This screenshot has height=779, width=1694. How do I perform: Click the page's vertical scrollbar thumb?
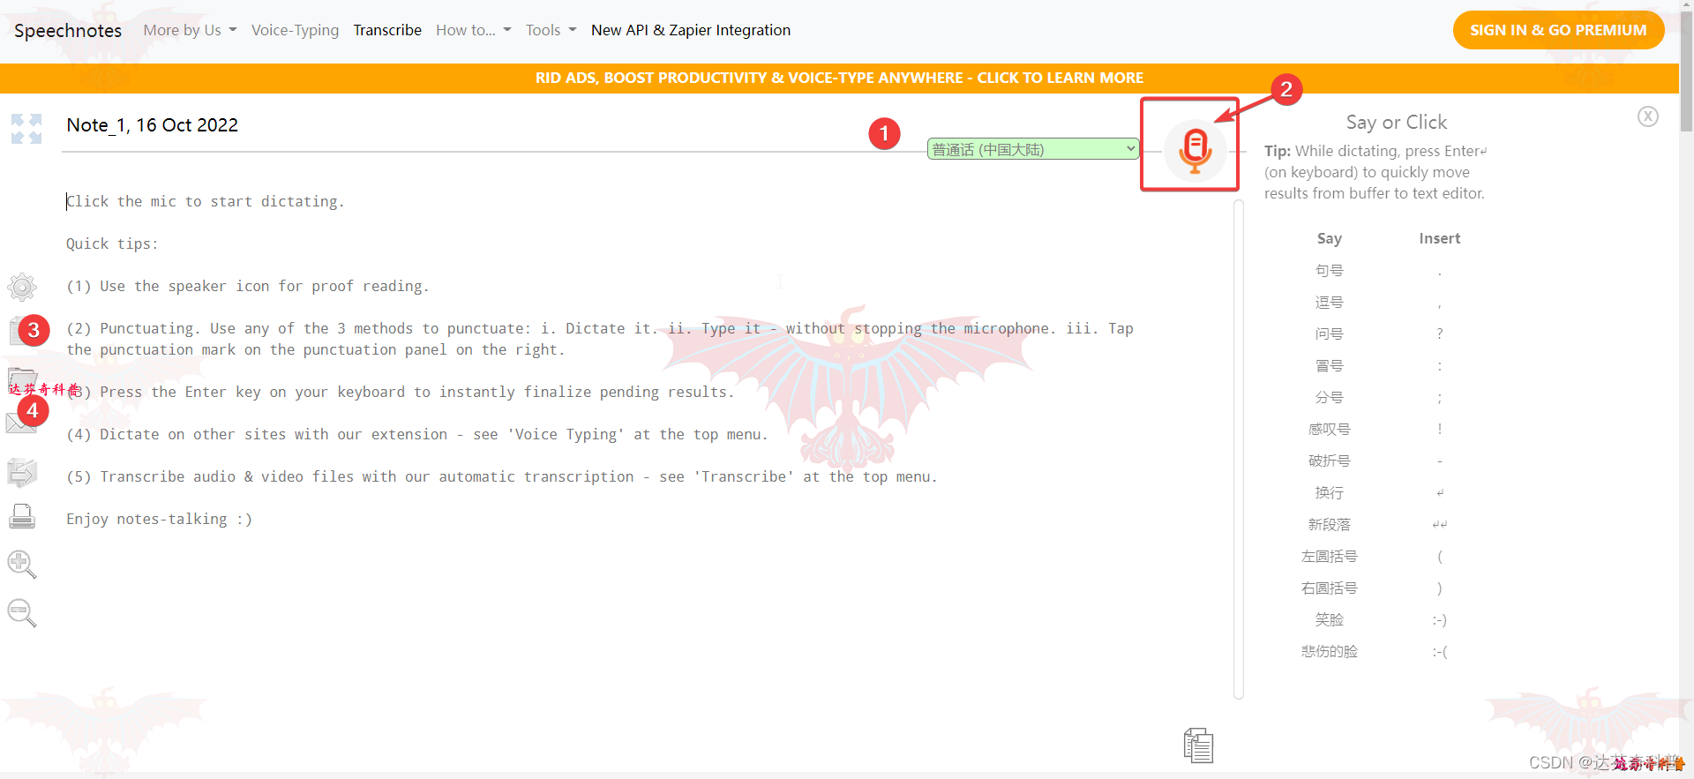[x=1686, y=71]
